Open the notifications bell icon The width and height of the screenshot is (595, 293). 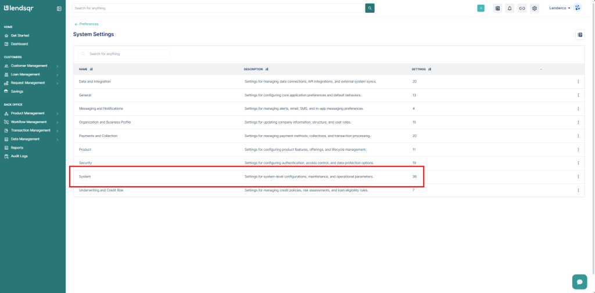(510, 8)
